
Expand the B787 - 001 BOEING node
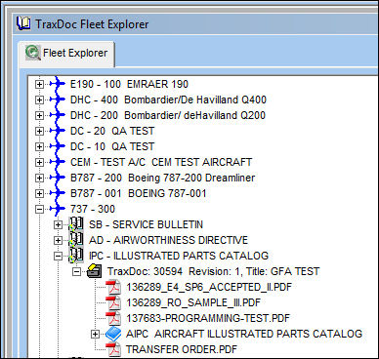[x=39, y=193]
